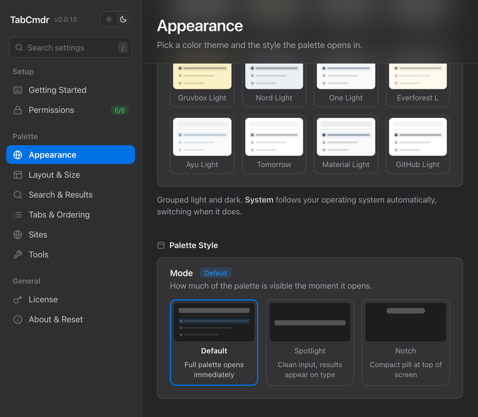The height and width of the screenshot is (417, 478).
Task: Go to Search & Results settings
Action: [x=71, y=195]
